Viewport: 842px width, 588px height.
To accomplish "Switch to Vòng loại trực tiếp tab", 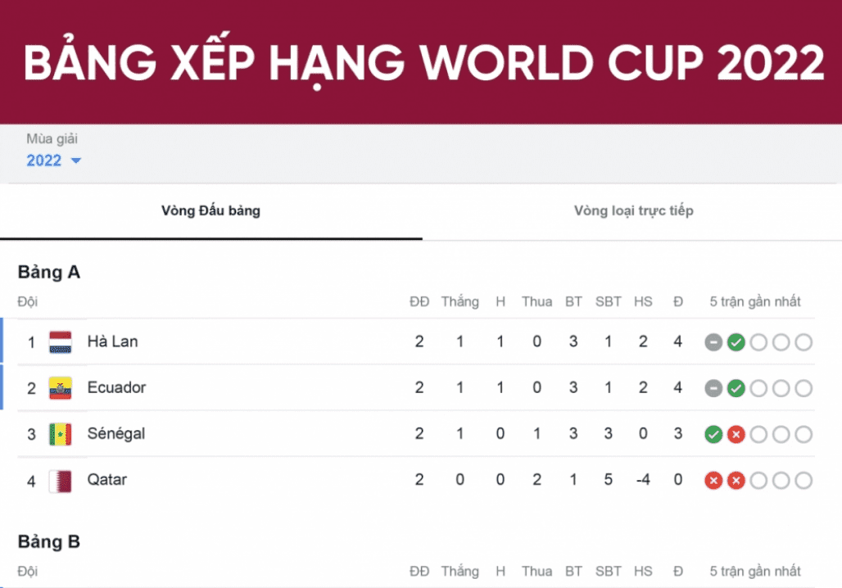I will 633,211.
